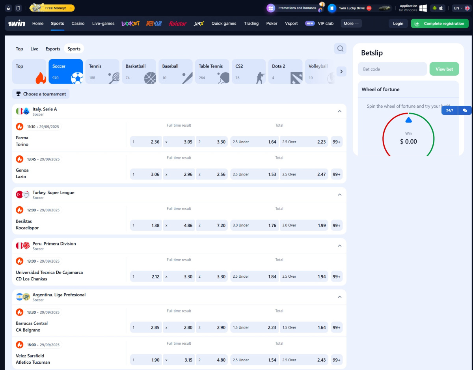Open the EN language dropdown
Screen dimensions: 473x370
pos(458,7)
